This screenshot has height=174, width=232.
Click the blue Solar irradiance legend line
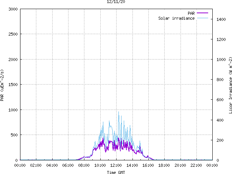[x=202, y=18]
